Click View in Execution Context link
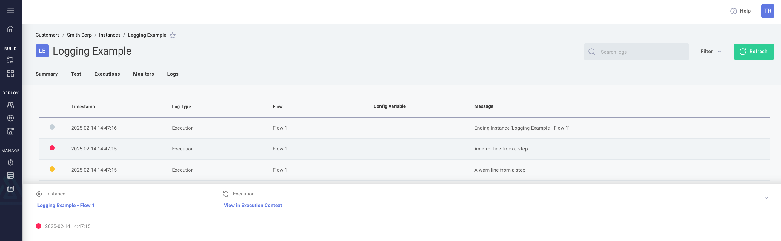Viewport: 781px width, 241px height. [253, 206]
